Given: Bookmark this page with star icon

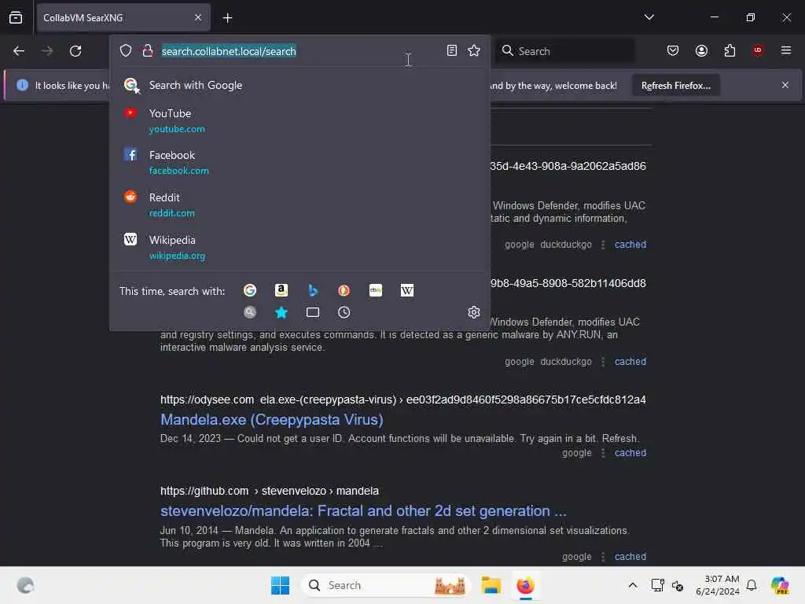Looking at the screenshot, I should click(x=474, y=50).
